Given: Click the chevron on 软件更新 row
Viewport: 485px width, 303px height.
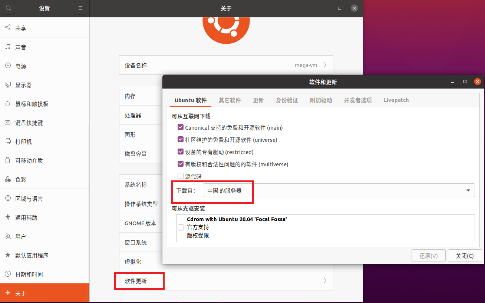Looking at the screenshot, I should 325,281.
